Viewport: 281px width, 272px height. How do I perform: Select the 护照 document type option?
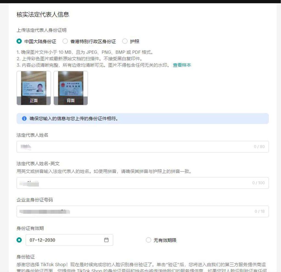pyautogui.click(x=125, y=41)
